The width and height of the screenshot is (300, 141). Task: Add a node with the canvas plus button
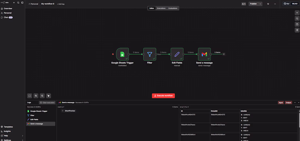pos(297,13)
